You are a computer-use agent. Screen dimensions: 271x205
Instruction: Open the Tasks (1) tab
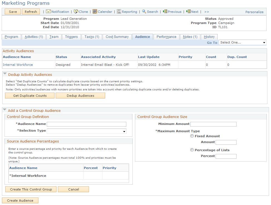pos(92,37)
